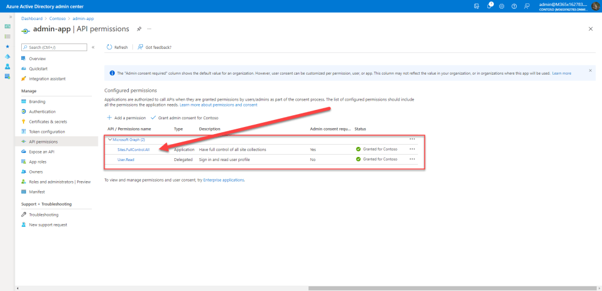Open the directory and subscription filter icon
The height and width of the screenshot is (291, 602).
(476, 6)
